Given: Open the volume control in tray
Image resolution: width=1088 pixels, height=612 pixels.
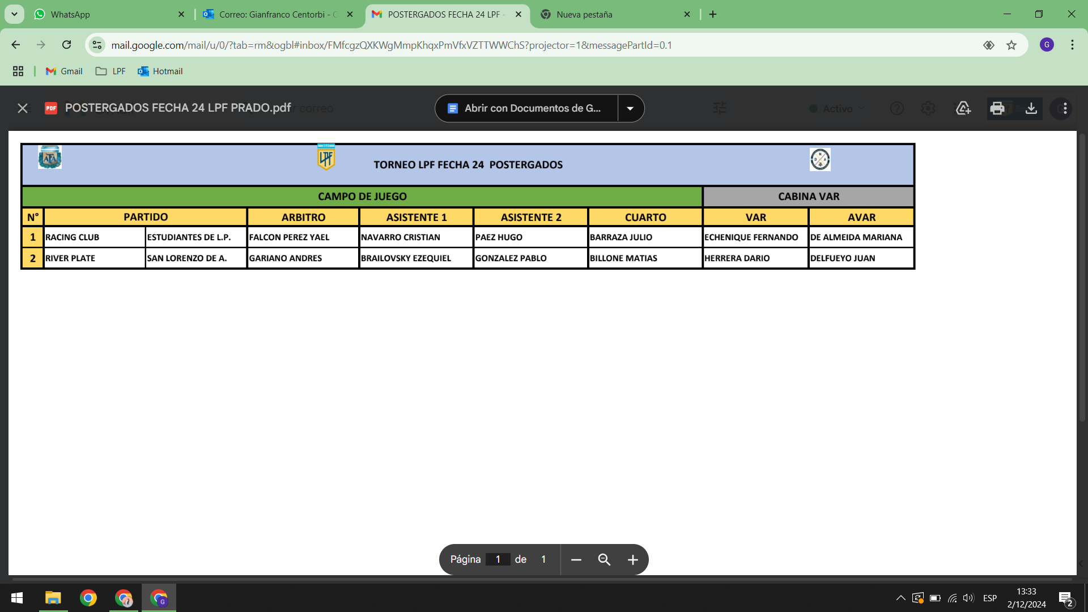Looking at the screenshot, I should pos(968,598).
